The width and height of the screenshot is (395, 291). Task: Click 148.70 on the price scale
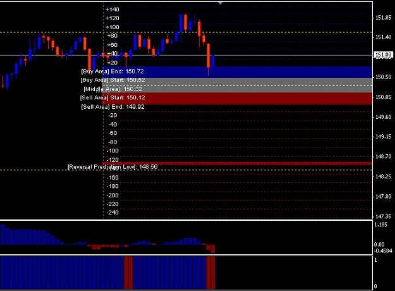[x=384, y=157]
